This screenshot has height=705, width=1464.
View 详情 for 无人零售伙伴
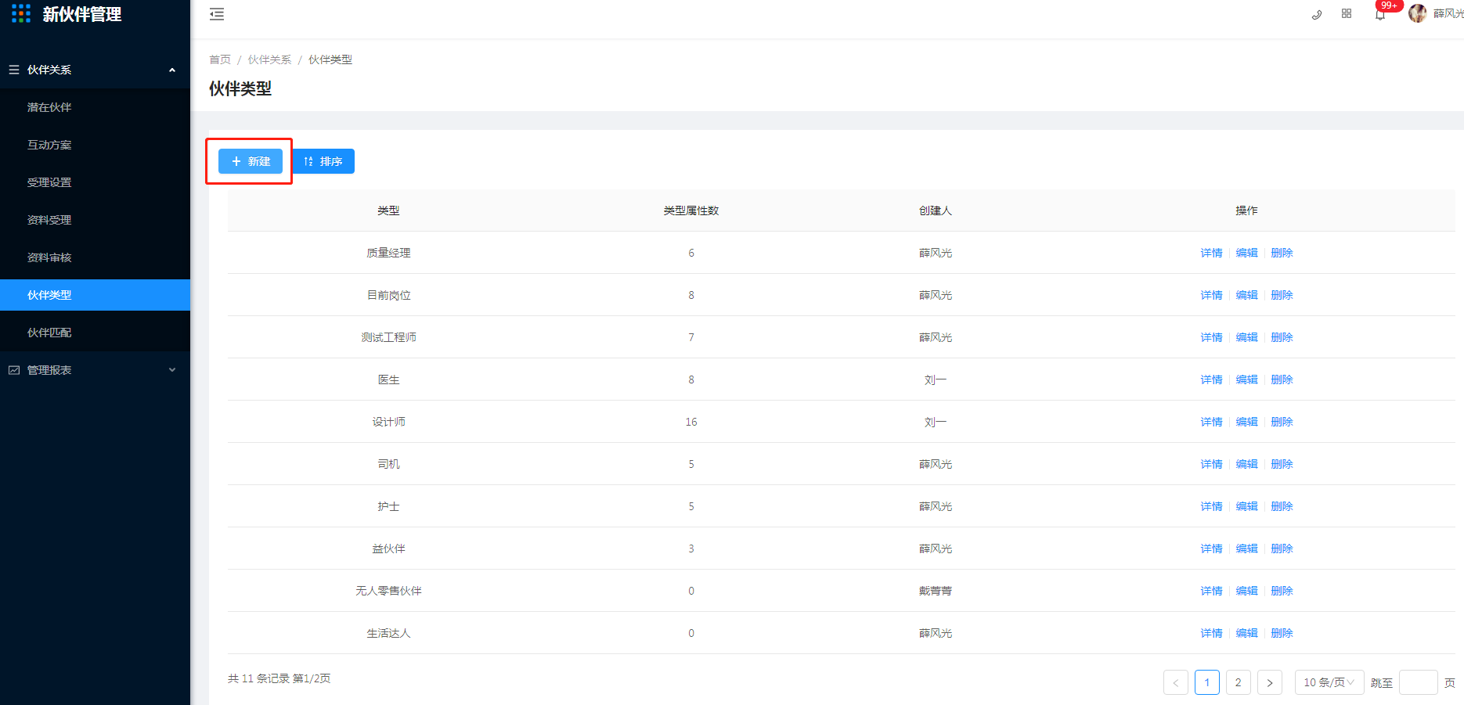click(1211, 591)
